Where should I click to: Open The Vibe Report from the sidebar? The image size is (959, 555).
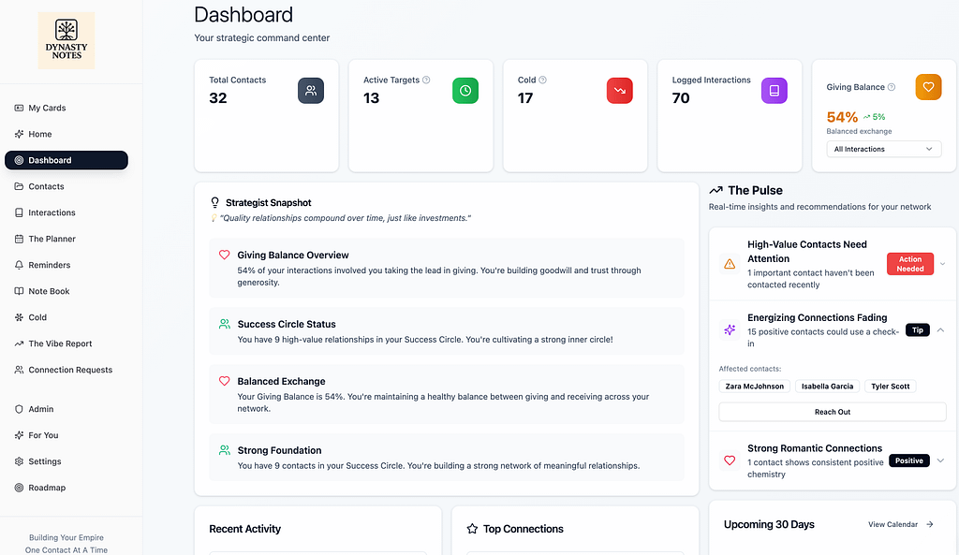pyautogui.click(x=59, y=343)
